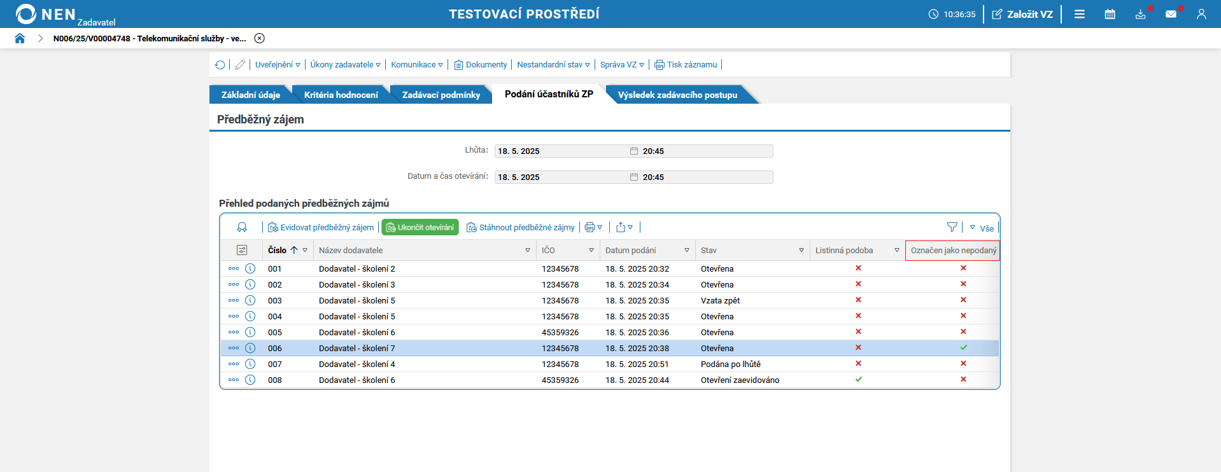Click the pencil edit icon
1221x472 pixels.
click(240, 65)
